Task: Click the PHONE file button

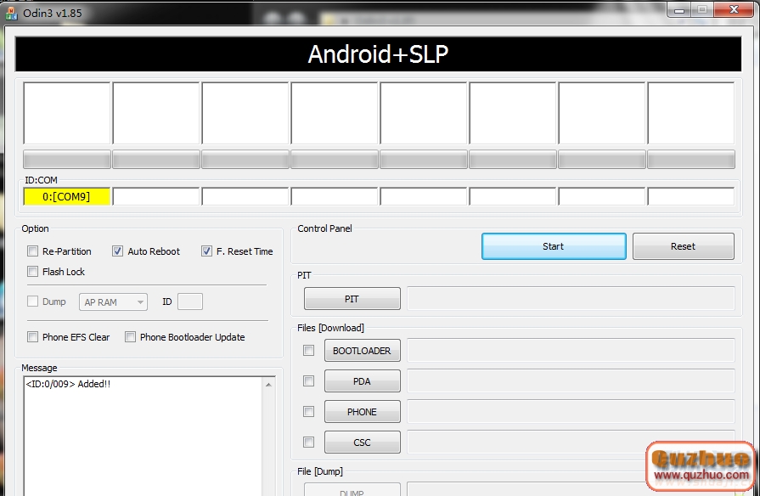Action: 362,412
